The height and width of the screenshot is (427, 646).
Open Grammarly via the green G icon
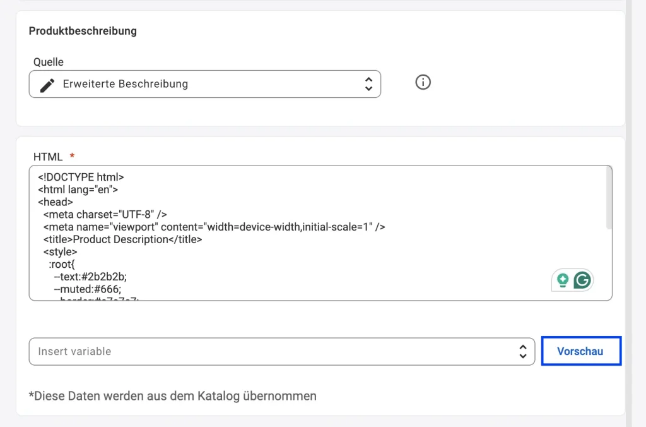[x=582, y=280]
